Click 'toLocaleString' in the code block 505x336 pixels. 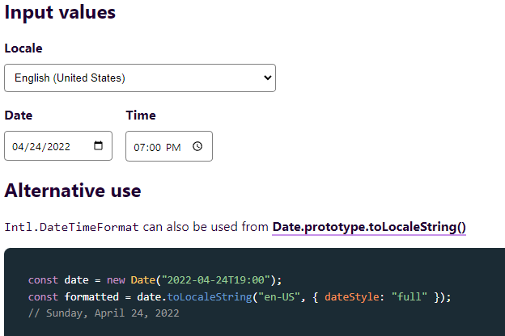pyautogui.click(x=210, y=296)
